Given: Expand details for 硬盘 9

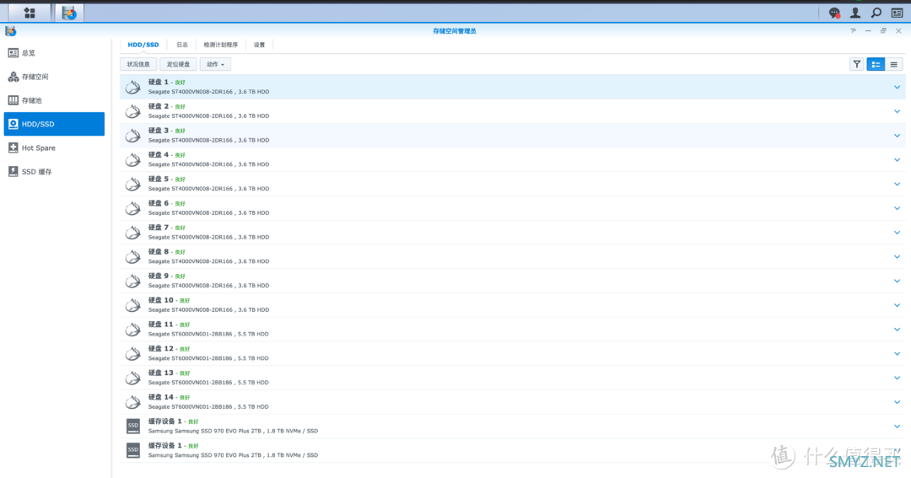Looking at the screenshot, I should coord(897,281).
